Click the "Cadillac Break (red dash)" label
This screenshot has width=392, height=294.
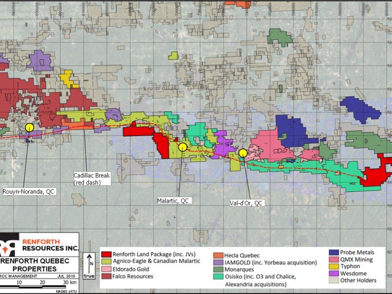[x=92, y=179]
